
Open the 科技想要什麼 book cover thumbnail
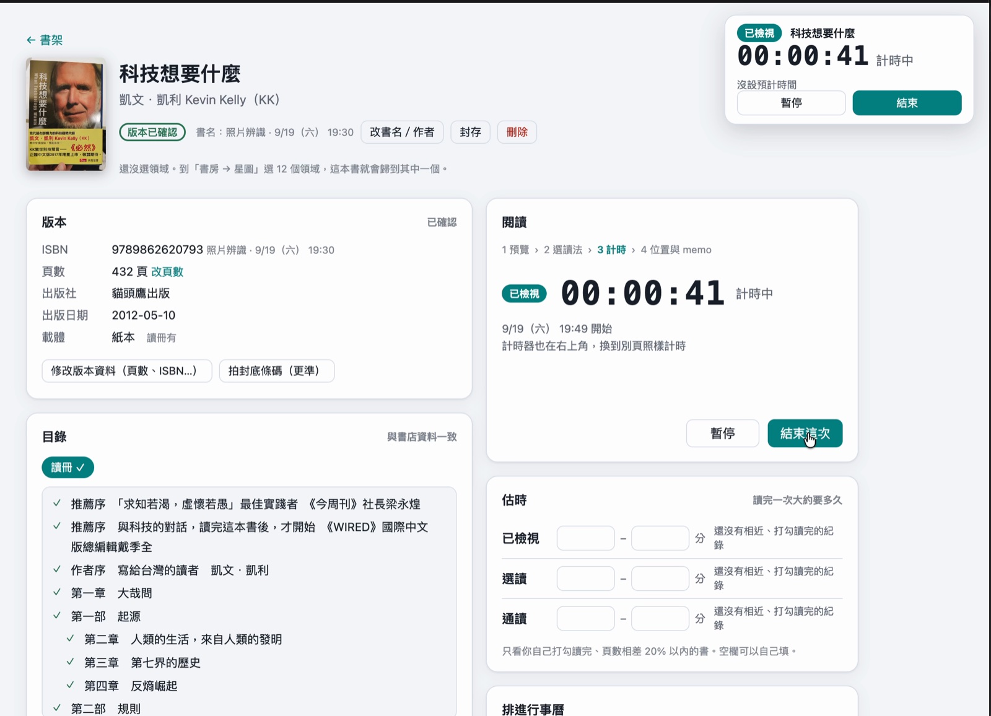[x=66, y=114]
